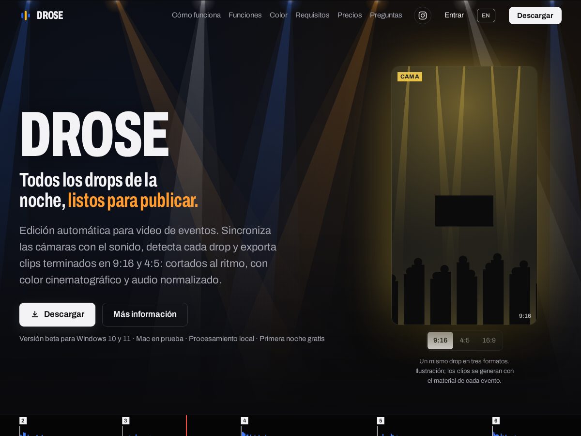Click the Entrar login link
Image resolution: width=581 pixels, height=436 pixels.
coord(454,15)
